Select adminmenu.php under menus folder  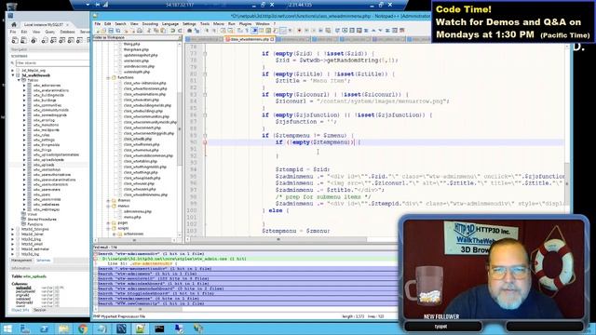(138, 211)
